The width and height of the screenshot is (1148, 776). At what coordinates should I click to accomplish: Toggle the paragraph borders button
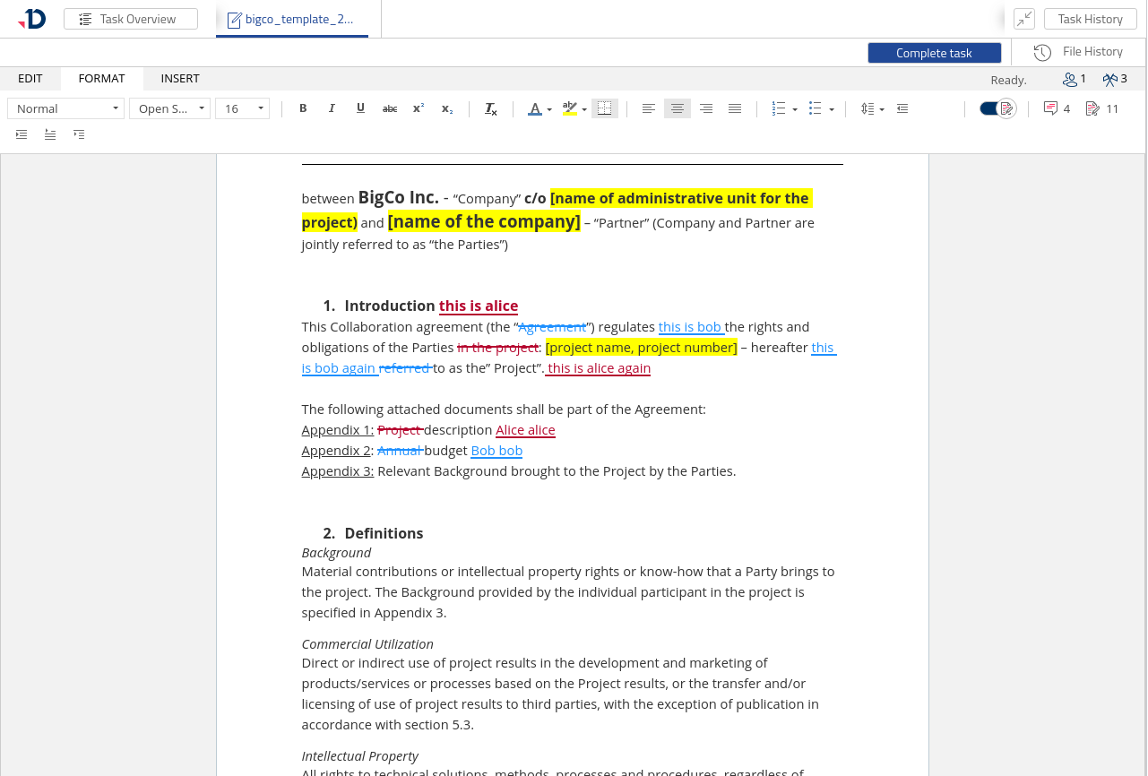pyautogui.click(x=605, y=108)
